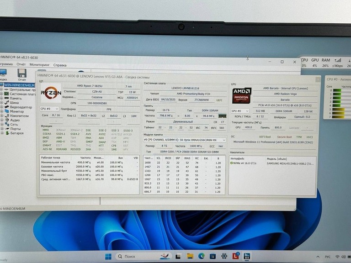
Task: Open the Windows Start menu
Action: point(108,256)
